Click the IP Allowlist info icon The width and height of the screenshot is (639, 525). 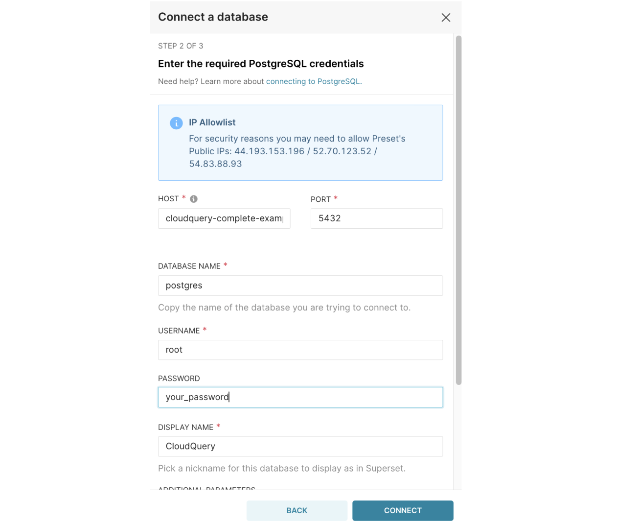176,123
